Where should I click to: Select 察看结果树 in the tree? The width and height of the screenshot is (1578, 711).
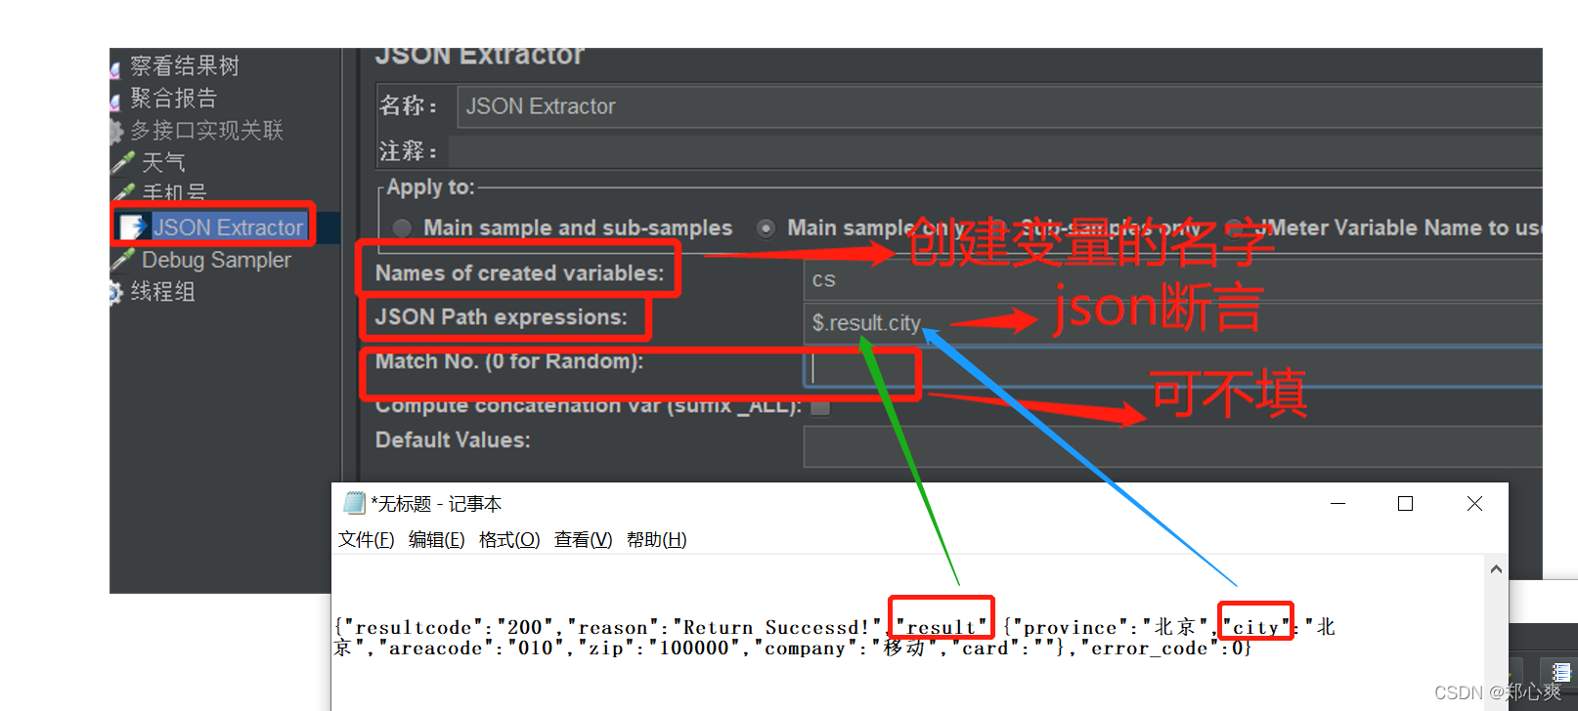pyautogui.click(x=185, y=65)
